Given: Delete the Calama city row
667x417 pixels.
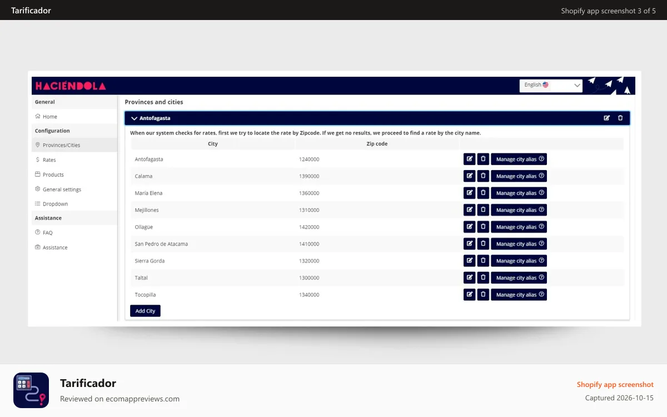Looking at the screenshot, I should pos(484,176).
